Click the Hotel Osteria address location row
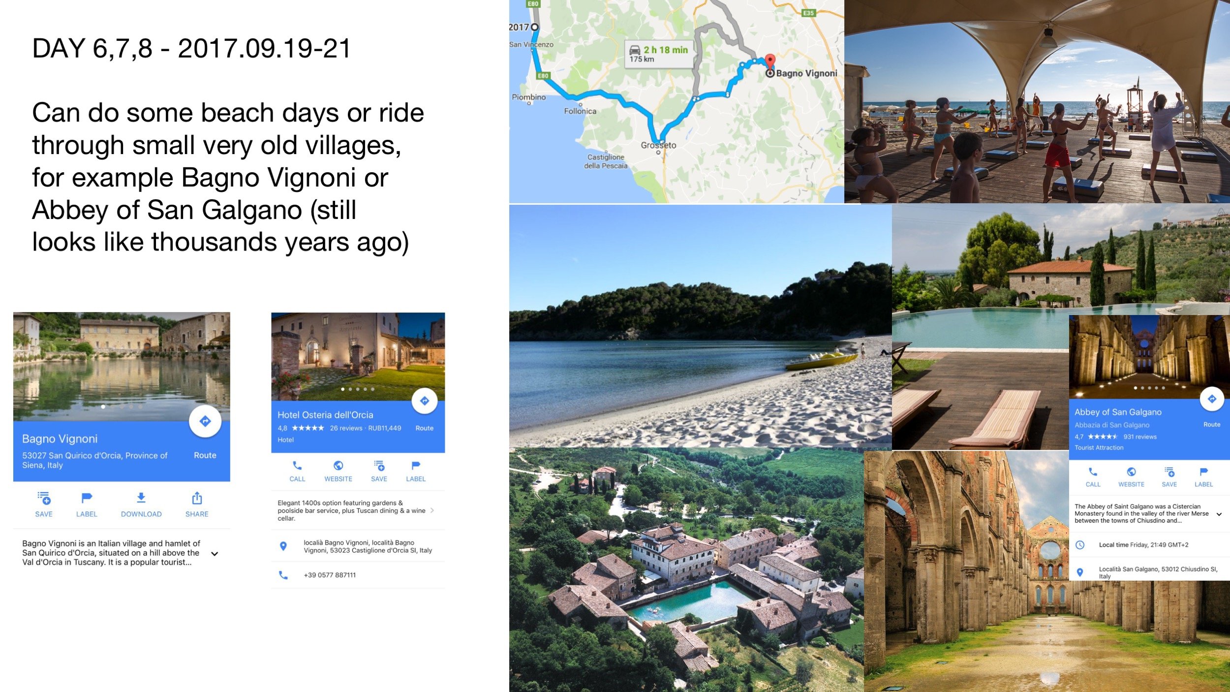This screenshot has width=1230, height=692. coord(367,546)
